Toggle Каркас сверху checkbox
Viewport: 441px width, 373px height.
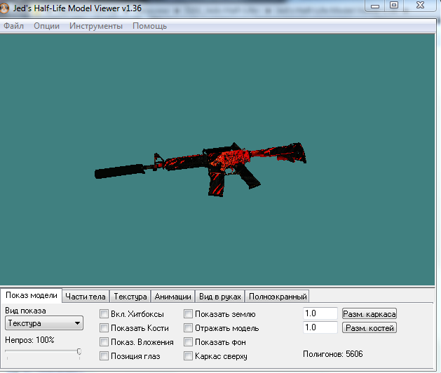[188, 356]
